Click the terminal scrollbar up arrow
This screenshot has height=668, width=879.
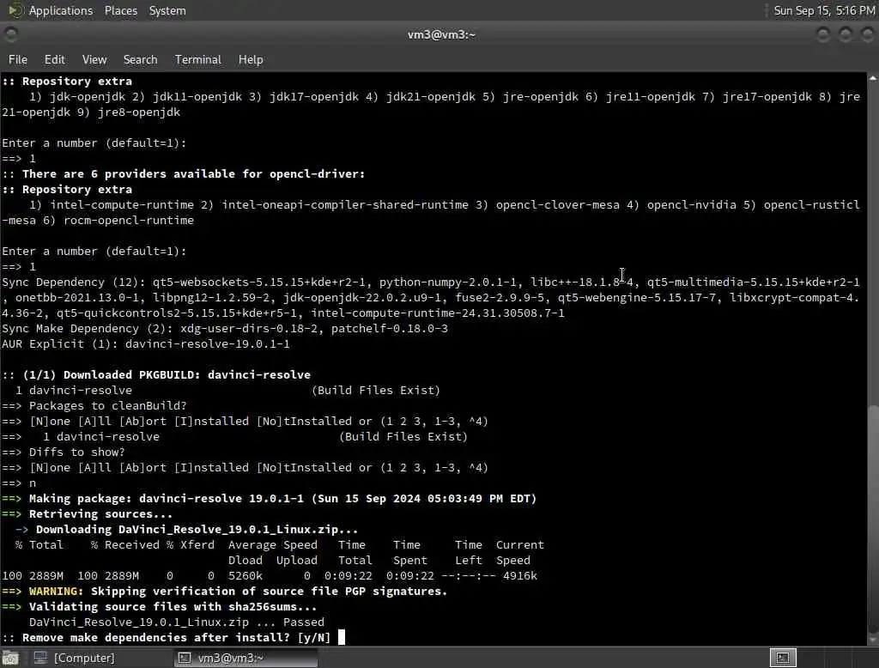point(873,78)
